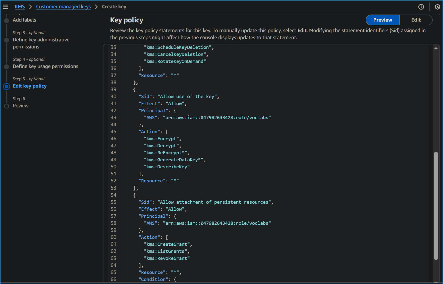Open Customer managed keys breadcrumb link

pyautogui.click(x=63, y=7)
